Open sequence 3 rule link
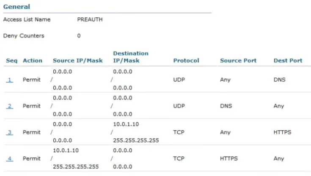 tap(10, 132)
